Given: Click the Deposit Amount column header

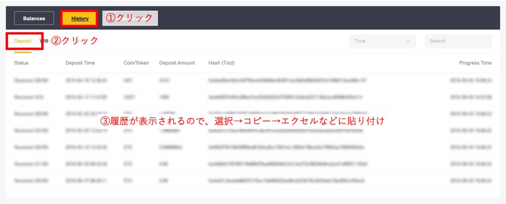Looking at the screenshot, I should tap(177, 63).
